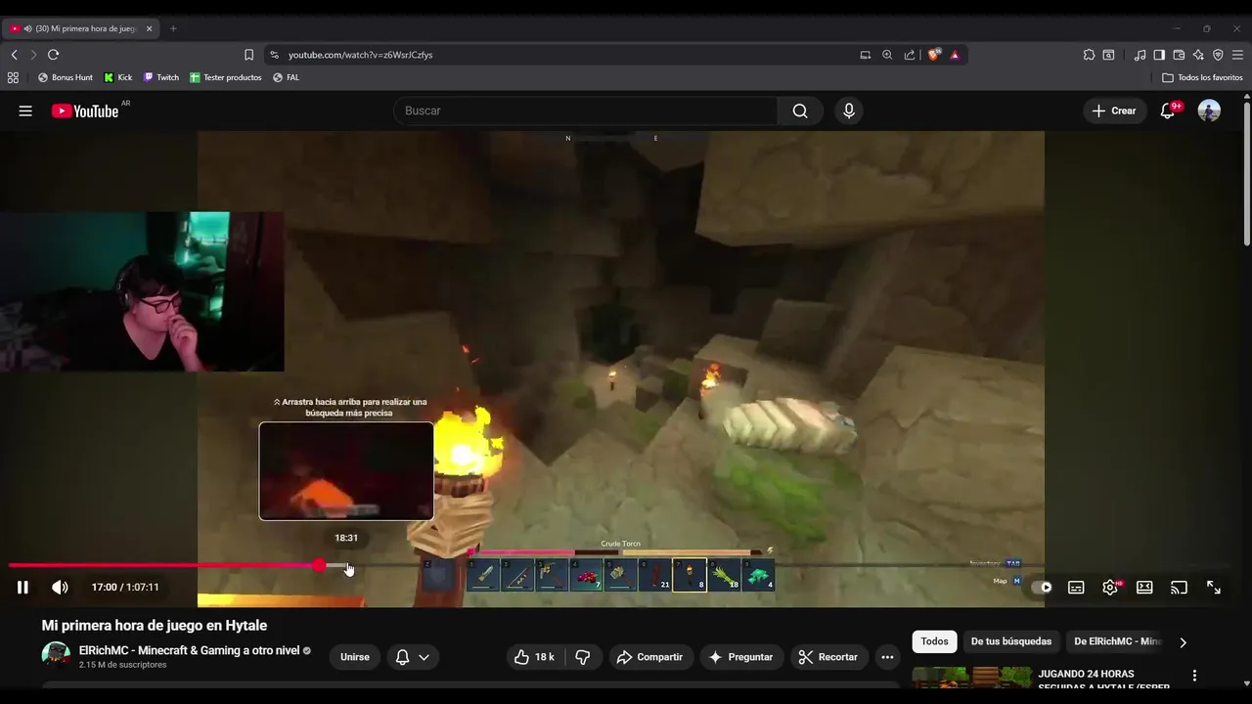
Task: Expand the subscription notification bell dropdown
Action: click(412, 657)
